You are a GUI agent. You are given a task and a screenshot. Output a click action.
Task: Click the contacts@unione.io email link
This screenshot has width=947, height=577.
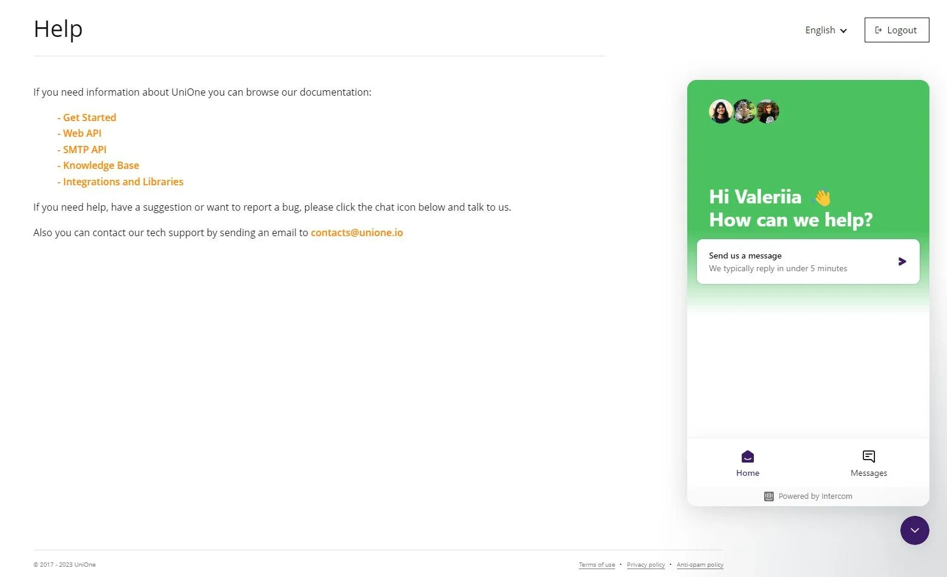tap(357, 232)
